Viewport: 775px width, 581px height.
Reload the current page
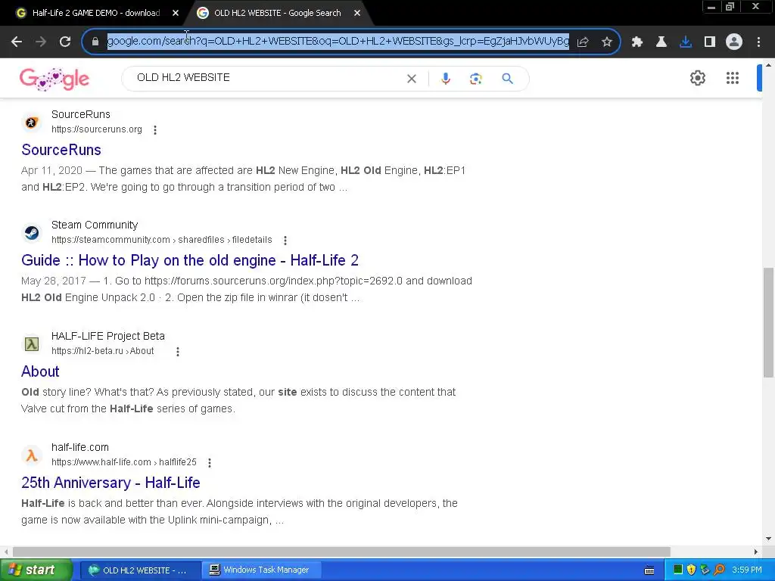[x=65, y=42]
